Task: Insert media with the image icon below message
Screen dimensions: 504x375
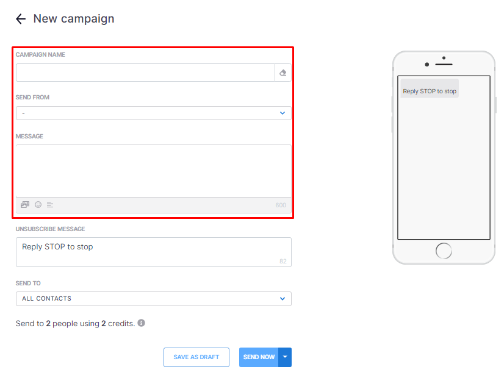Action: tap(25, 205)
